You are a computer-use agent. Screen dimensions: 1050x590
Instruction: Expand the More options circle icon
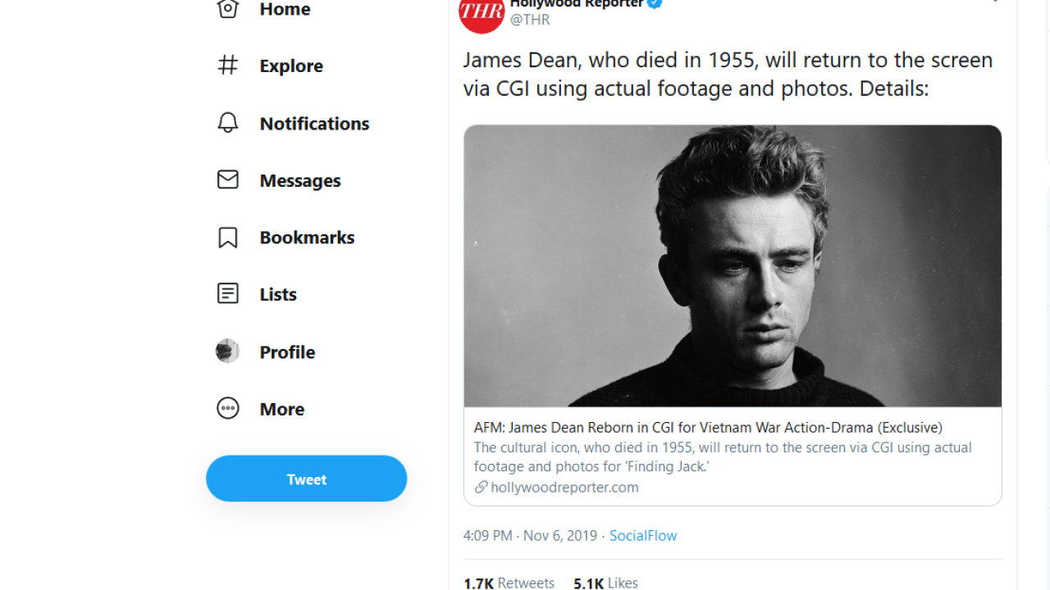point(228,408)
